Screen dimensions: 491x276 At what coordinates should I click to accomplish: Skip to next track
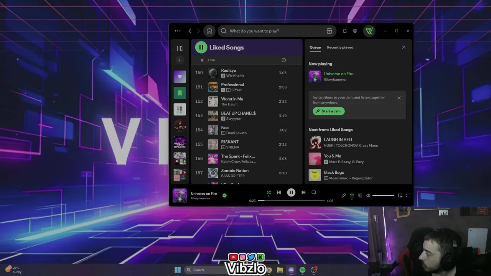(303, 192)
